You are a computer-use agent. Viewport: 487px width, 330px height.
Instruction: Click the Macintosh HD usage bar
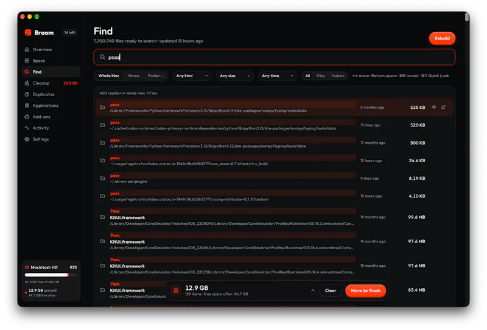point(51,275)
